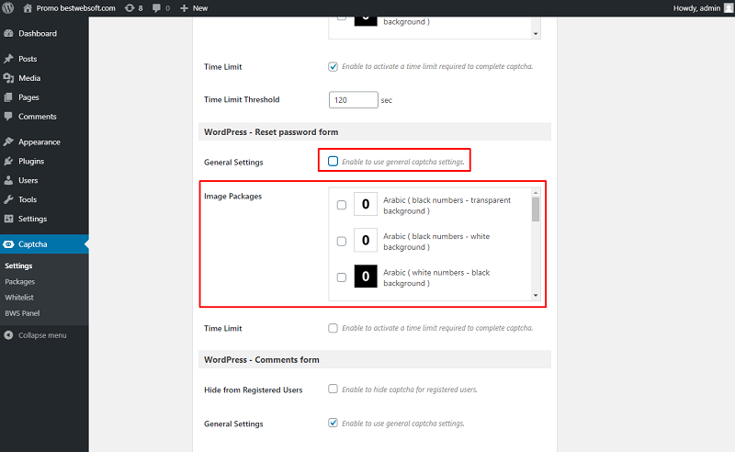Click the Captcha menu icon

pyautogui.click(x=8, y=243)
